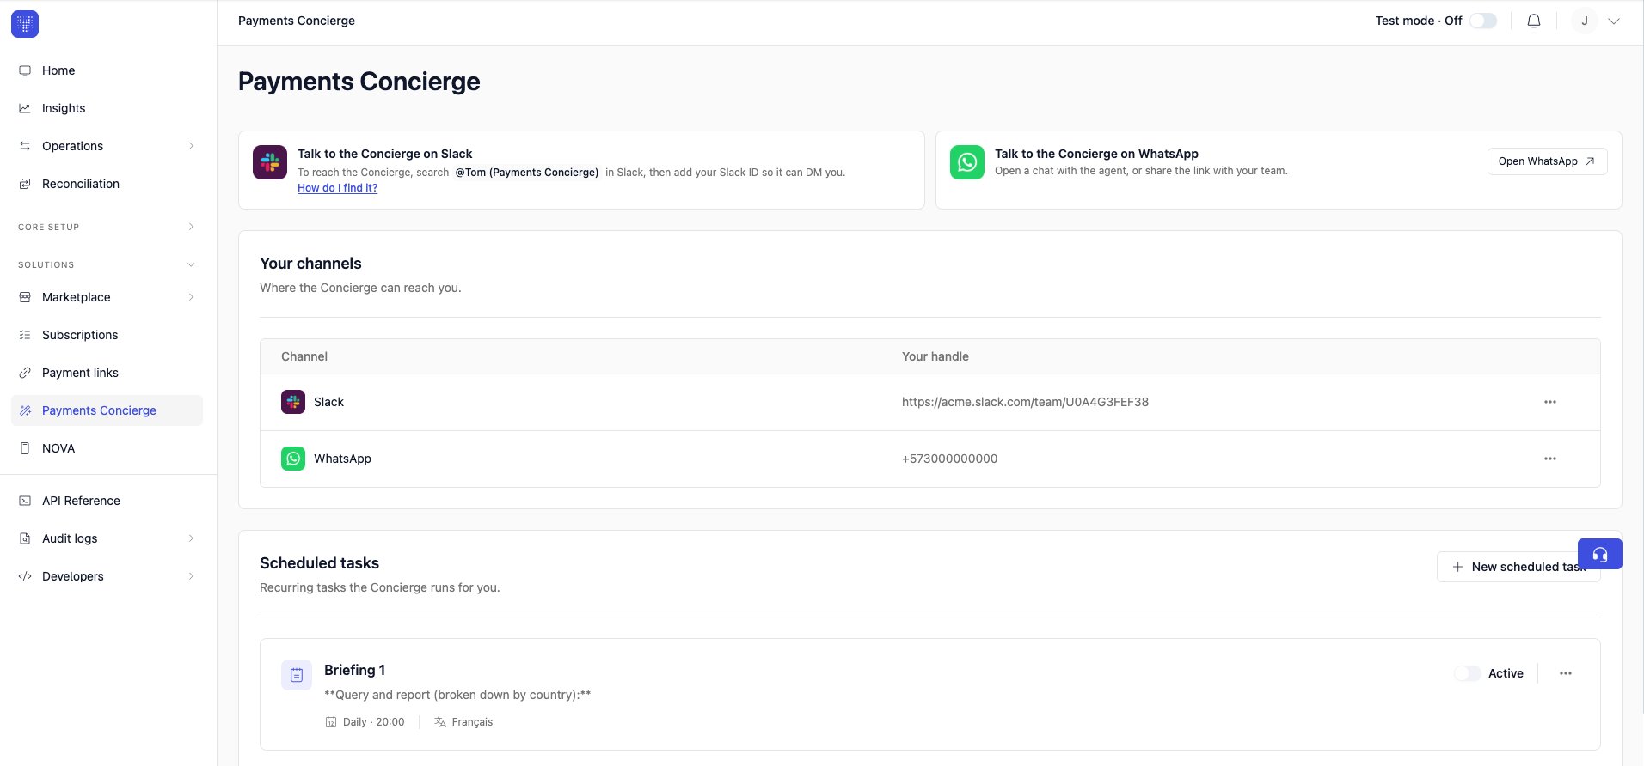
Task: Follow the 'How do I find it?' link
Action: coord(337,188)
